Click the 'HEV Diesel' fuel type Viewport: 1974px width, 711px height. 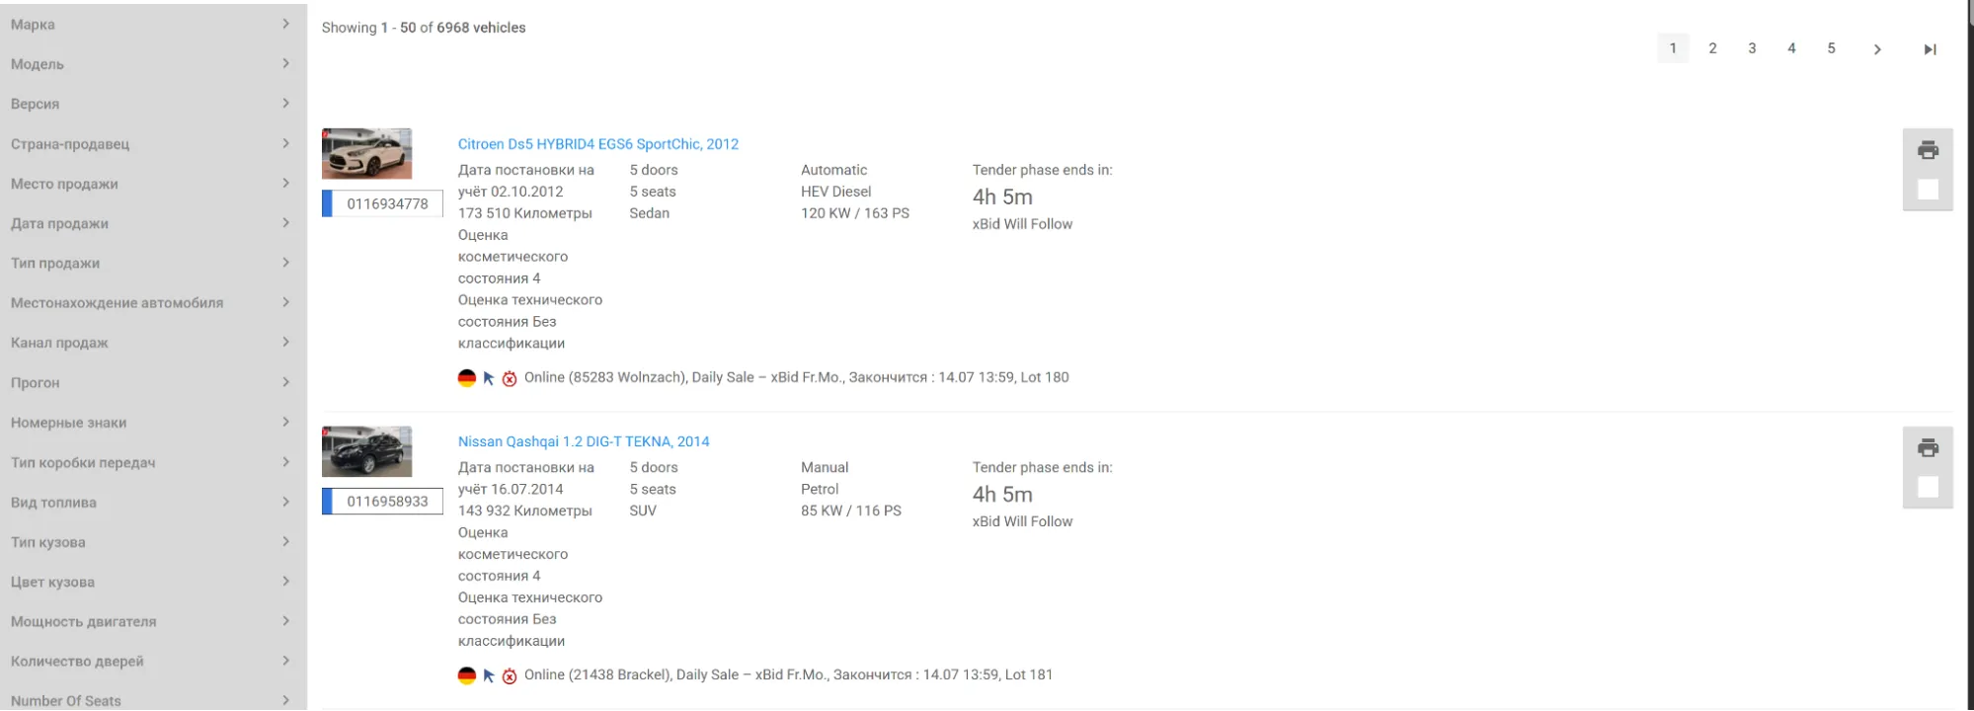[x=836, y=192]
